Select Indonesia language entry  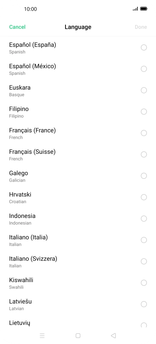[x=78, y=218]
